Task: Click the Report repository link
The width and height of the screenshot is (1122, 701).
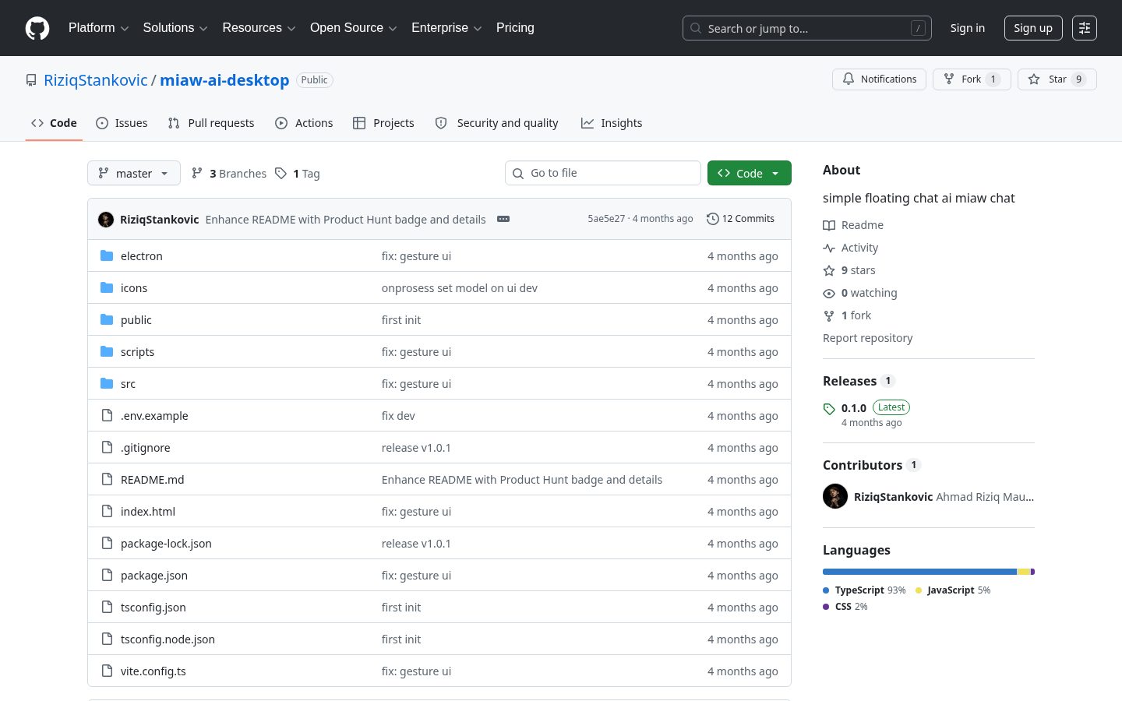Action: (x=867, y=338)
